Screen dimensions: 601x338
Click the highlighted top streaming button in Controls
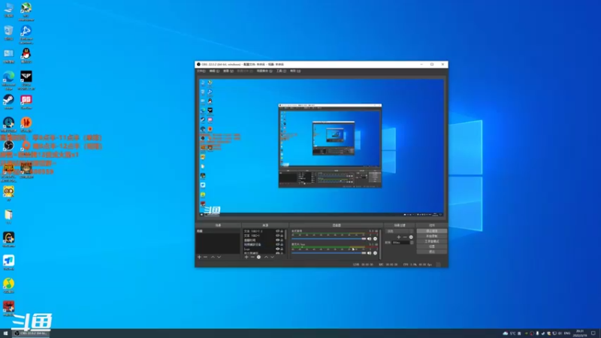432,231
